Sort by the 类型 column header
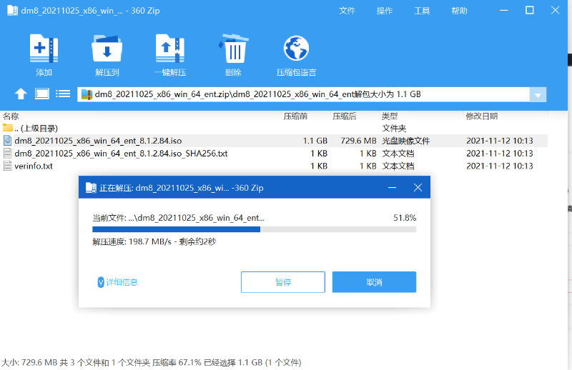This screenshot has width=572, height=370. [390, 116]
